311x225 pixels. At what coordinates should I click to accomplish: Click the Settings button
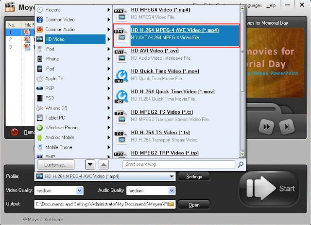tap(194, 176)
